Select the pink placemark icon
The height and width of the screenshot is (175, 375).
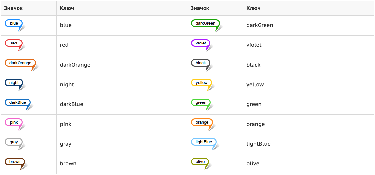[x=15, y=124]
